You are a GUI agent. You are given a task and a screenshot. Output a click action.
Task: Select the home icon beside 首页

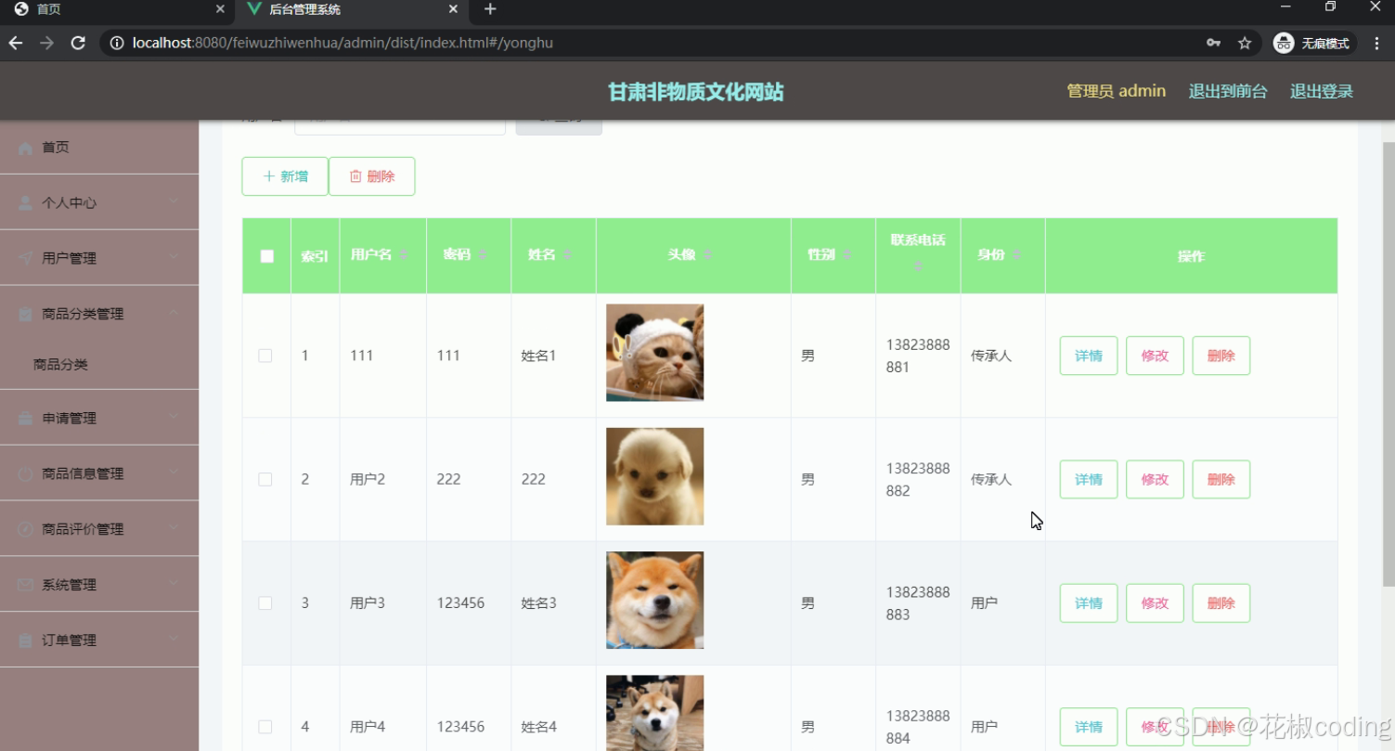[x=25, y=147]
